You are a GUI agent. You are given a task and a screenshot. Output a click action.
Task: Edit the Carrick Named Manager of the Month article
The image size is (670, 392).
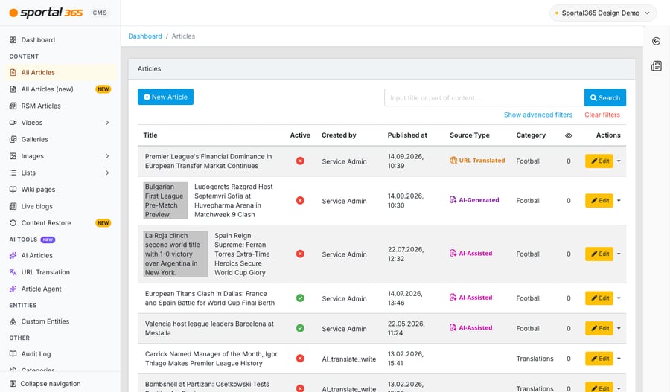click(599, 359)
